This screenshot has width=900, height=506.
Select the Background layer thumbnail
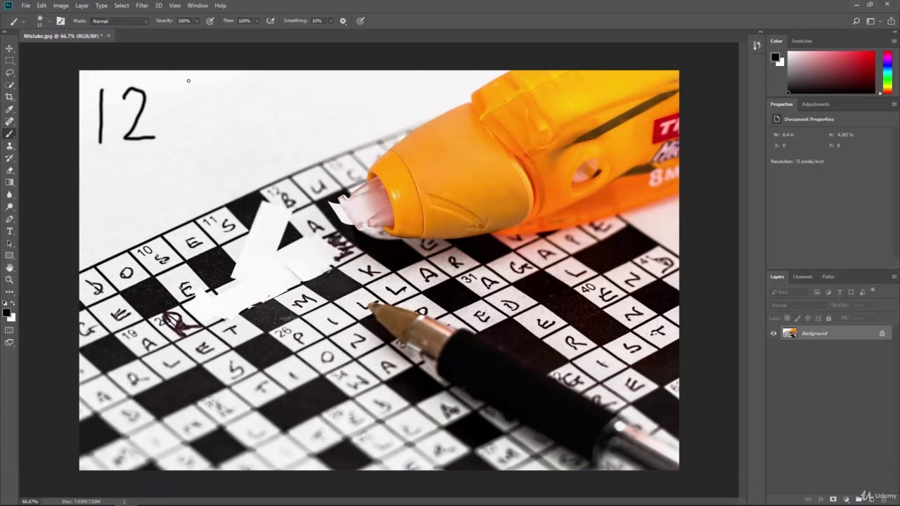(790, 333)
